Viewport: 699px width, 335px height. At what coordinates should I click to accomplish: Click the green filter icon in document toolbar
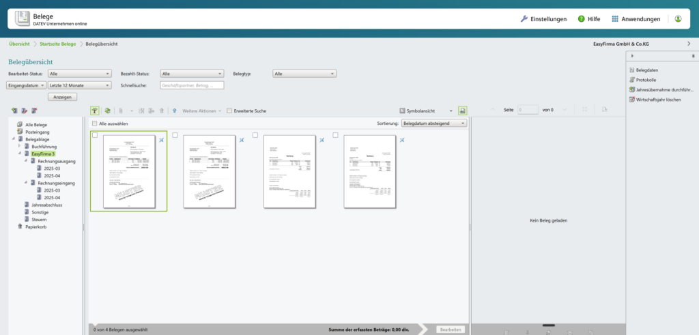tap(95, 111)
